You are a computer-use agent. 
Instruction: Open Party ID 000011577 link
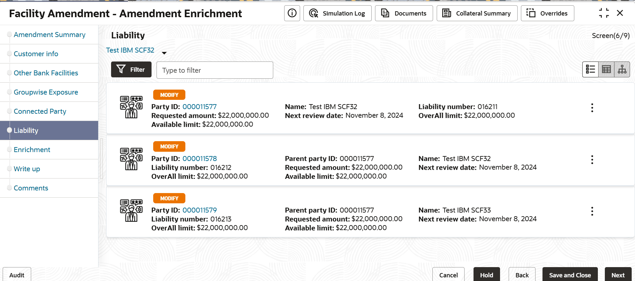(200, 107)
